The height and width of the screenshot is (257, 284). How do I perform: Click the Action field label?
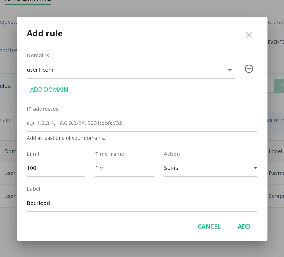coord(172,154)
